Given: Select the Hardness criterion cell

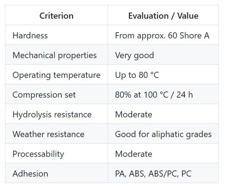Looking at the screenshot, I should pyautogui.click(x=30, y=36).
